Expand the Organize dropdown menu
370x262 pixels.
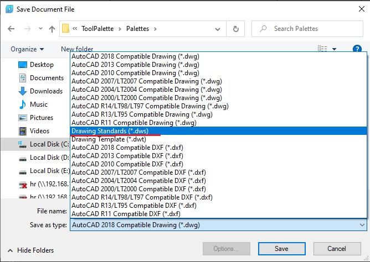[x=27, y=49]
